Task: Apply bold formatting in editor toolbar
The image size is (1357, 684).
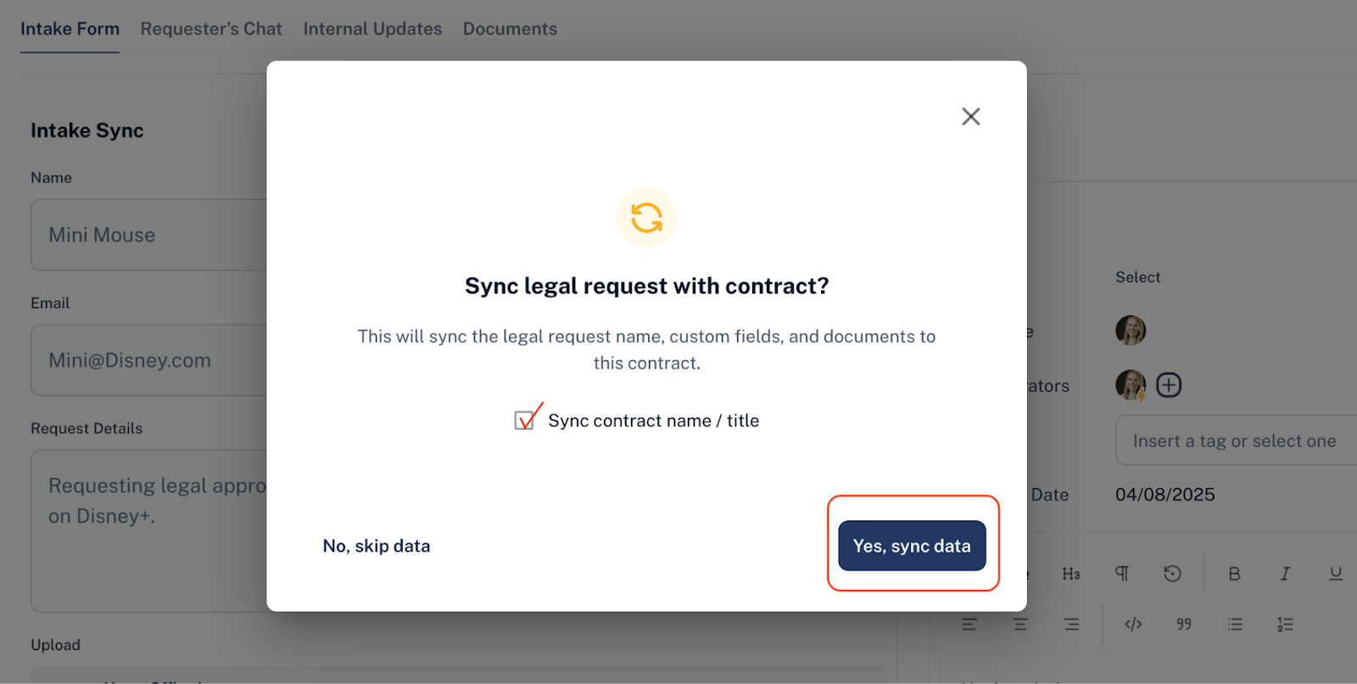Action: click(1234, 574)
